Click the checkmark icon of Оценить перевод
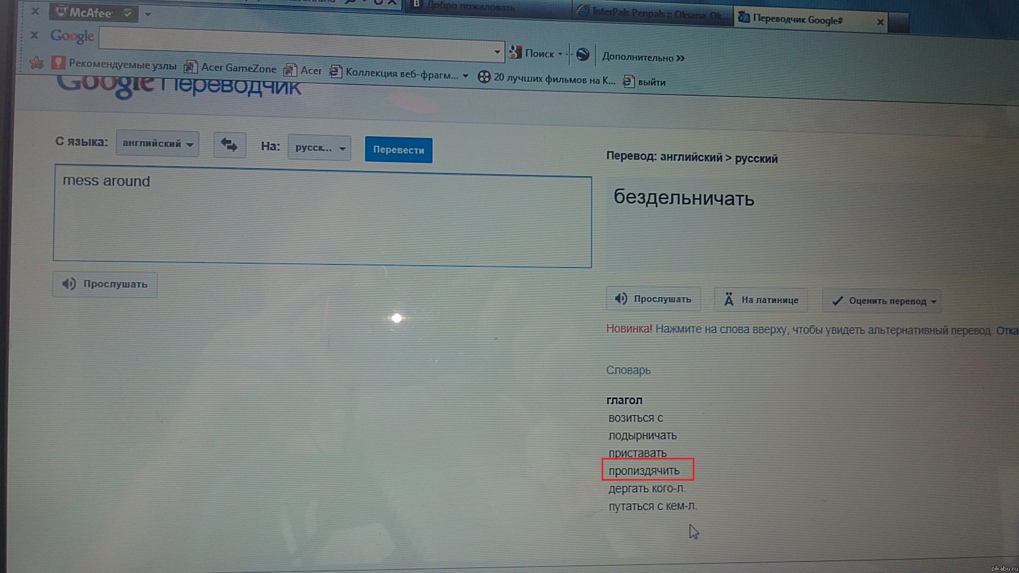This screenshot has width=1019, height=573. [837, 301]
